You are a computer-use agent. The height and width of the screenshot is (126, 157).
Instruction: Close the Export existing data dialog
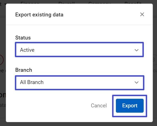click(142, 14)
